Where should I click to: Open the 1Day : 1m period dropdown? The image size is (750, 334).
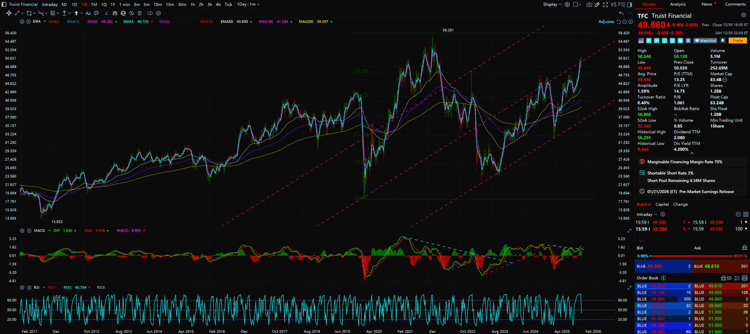pos(248,5)
